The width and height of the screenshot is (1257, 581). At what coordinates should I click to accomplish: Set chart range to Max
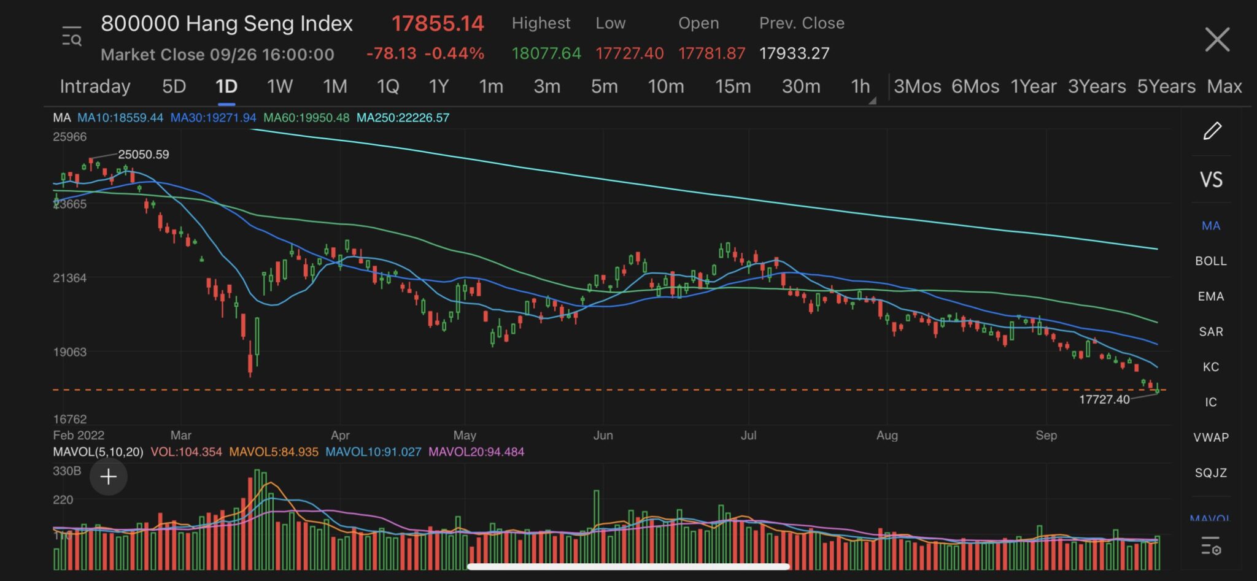pyautogui.click(x=1224, y=87)
